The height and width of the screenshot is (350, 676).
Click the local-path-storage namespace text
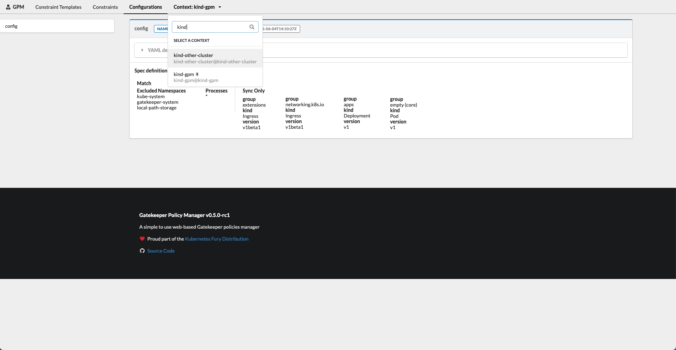click(x=157, y=108)
